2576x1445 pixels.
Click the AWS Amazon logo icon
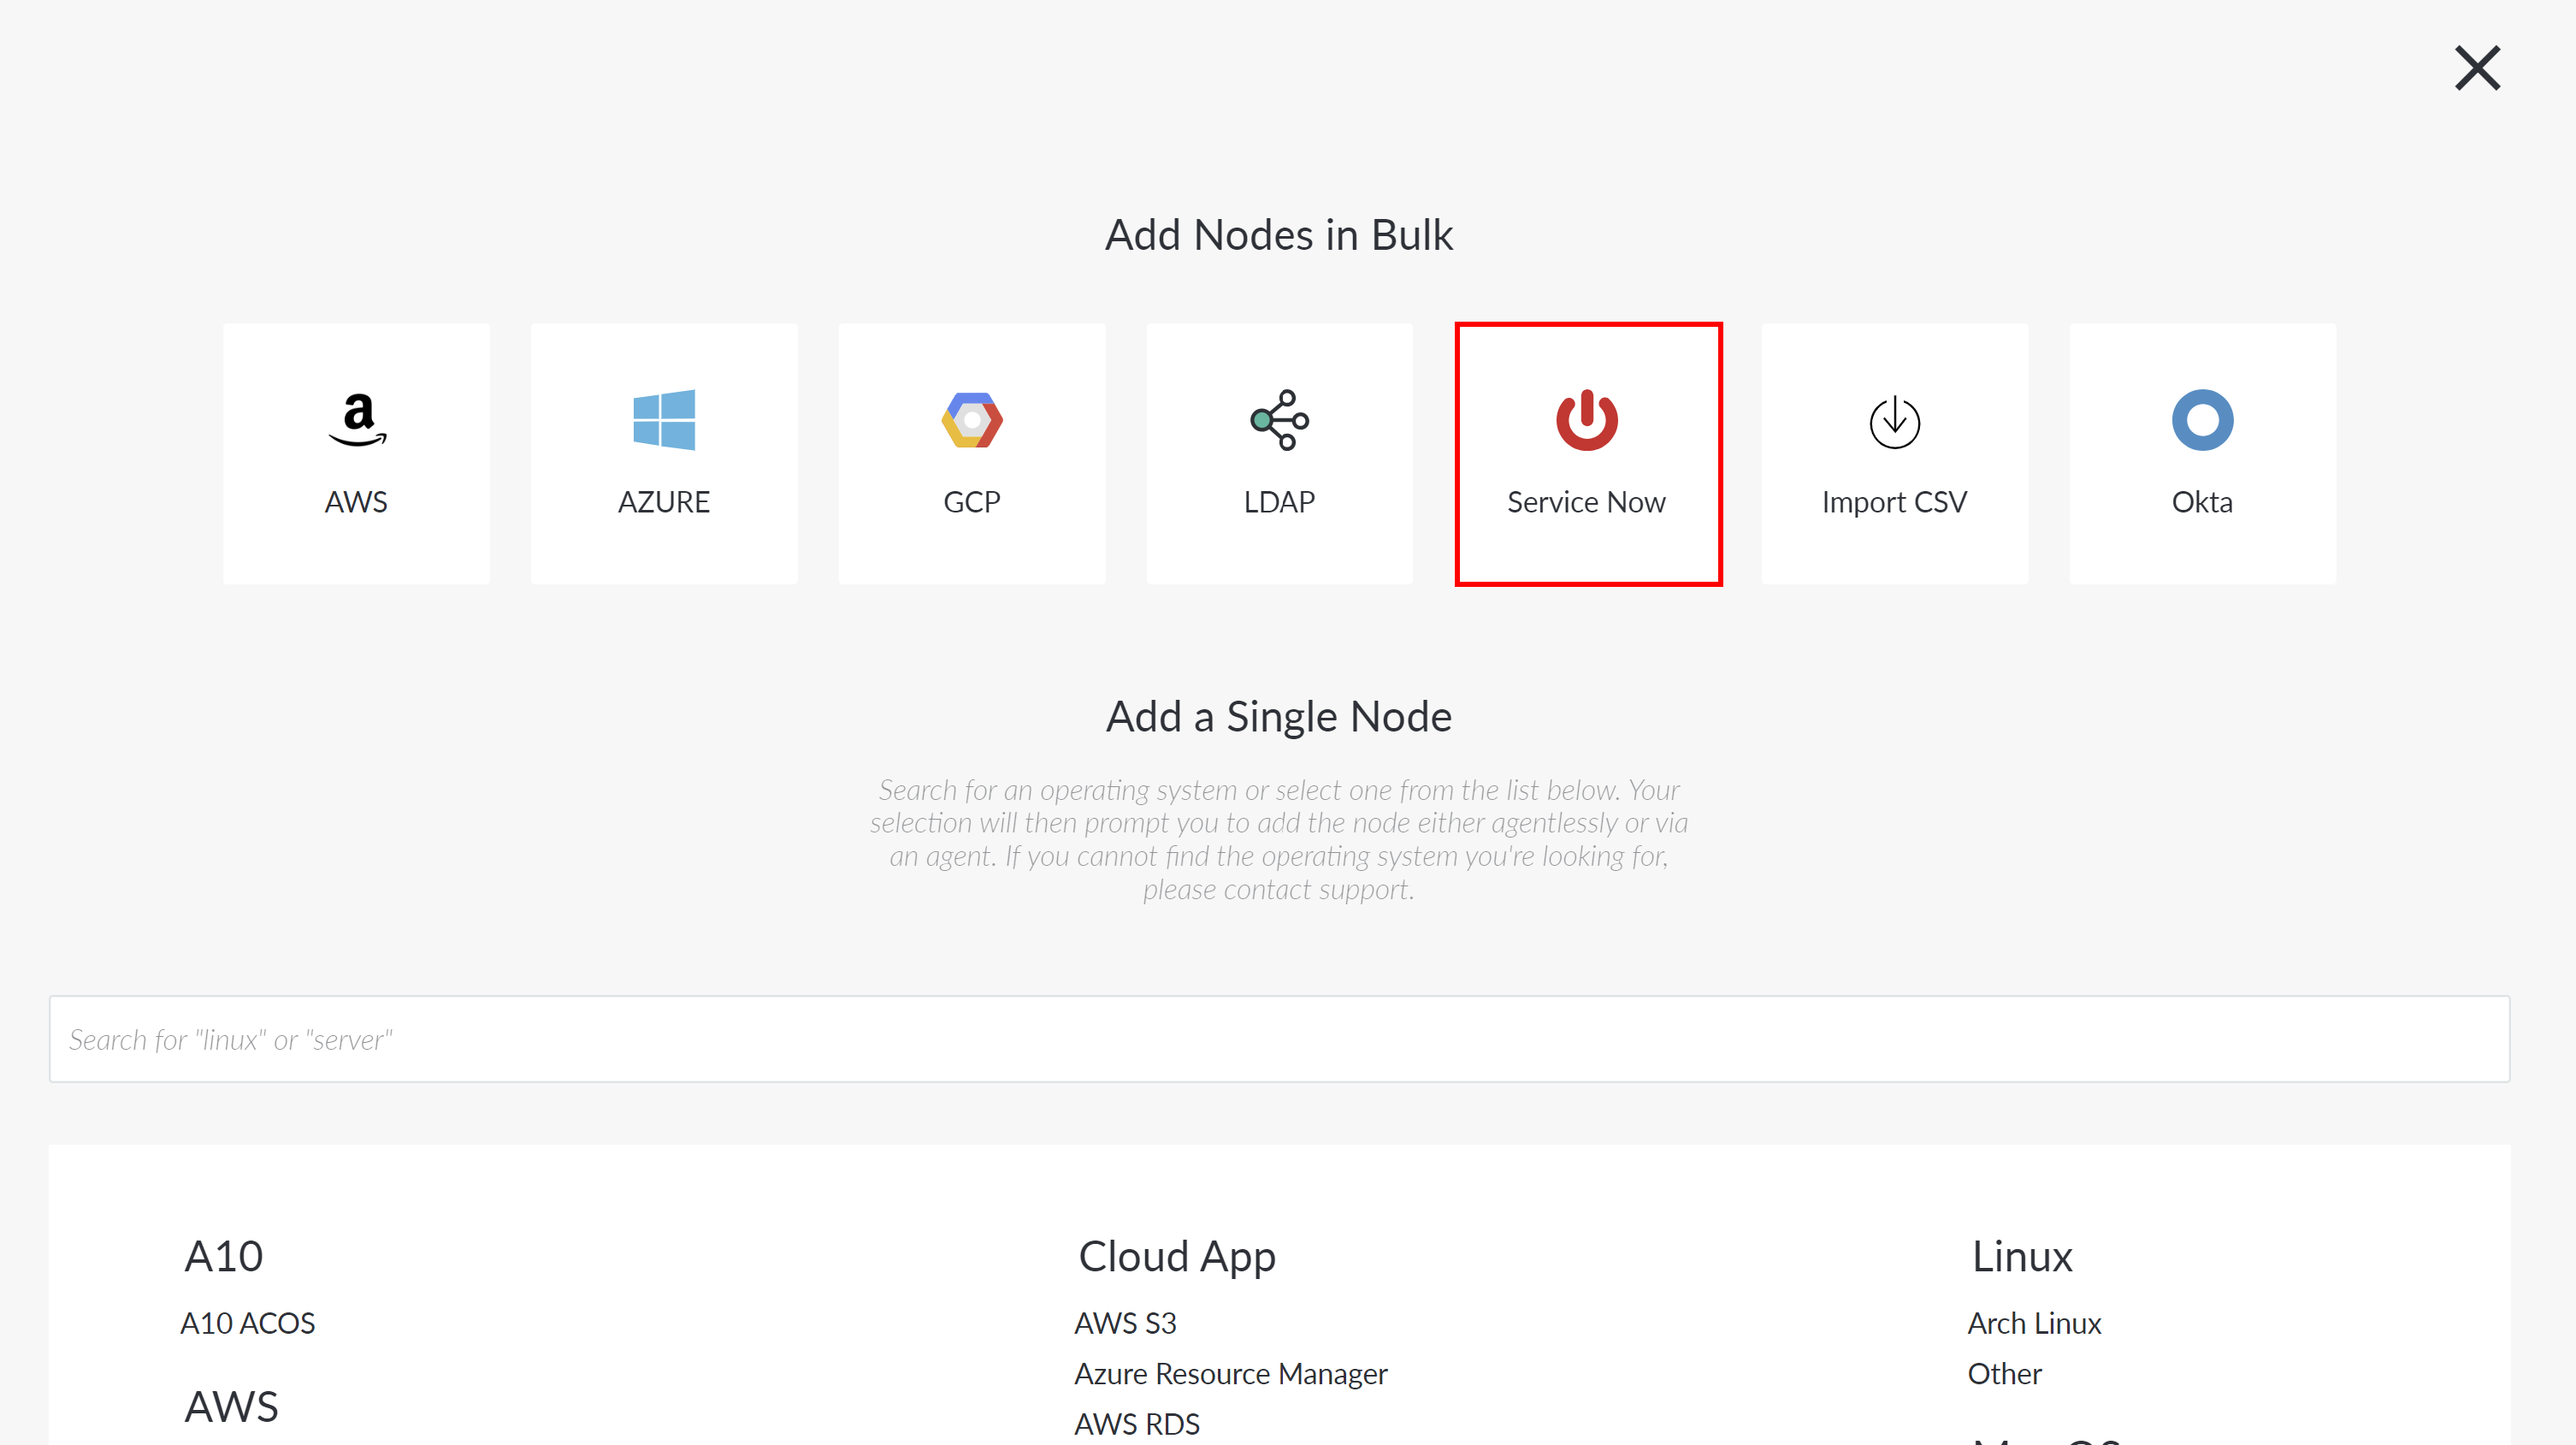coord(357,420)
